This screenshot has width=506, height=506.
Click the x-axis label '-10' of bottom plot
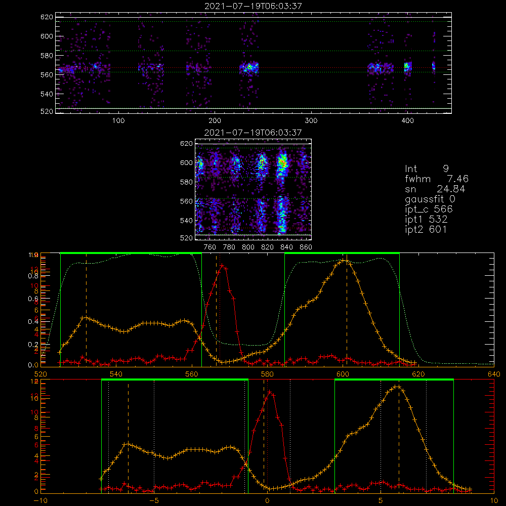[x=40, y=501]
